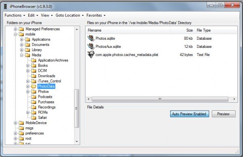The width and height of the screenshot is (243, 157).
Task: Select the root folder in tree
Action: coord(28,138)
